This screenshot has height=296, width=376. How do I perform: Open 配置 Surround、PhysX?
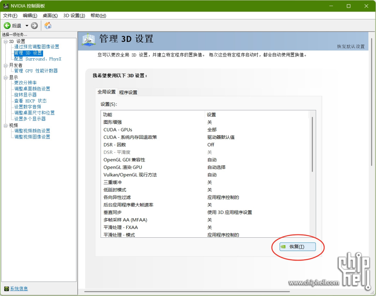pyautogui.click(x=38, y=59)
